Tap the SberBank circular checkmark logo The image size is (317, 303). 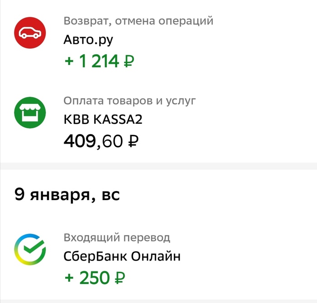coord(30,249)
